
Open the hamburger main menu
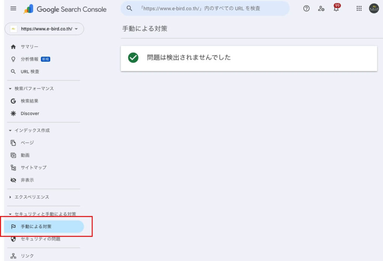click(x=13, y=9)
